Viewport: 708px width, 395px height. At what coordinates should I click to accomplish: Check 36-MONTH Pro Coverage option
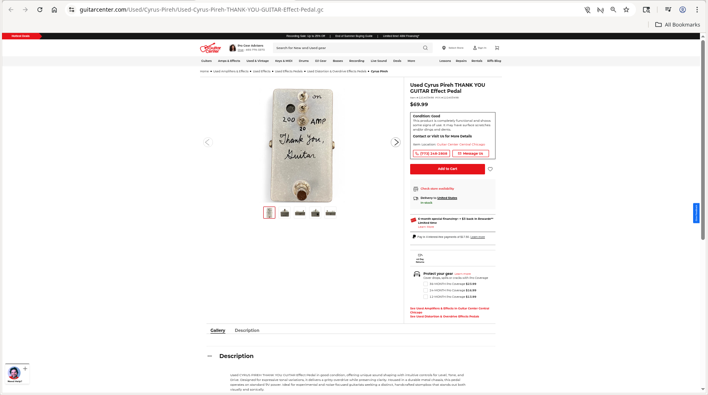point(425,284)
